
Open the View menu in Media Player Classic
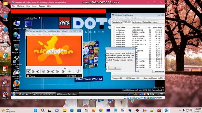click(x=33, y=34)
